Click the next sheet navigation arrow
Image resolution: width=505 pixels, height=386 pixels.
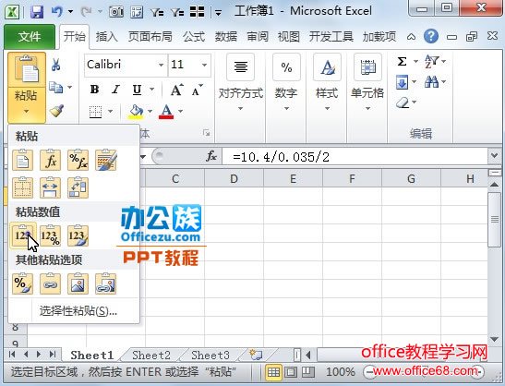coord(39,355)
